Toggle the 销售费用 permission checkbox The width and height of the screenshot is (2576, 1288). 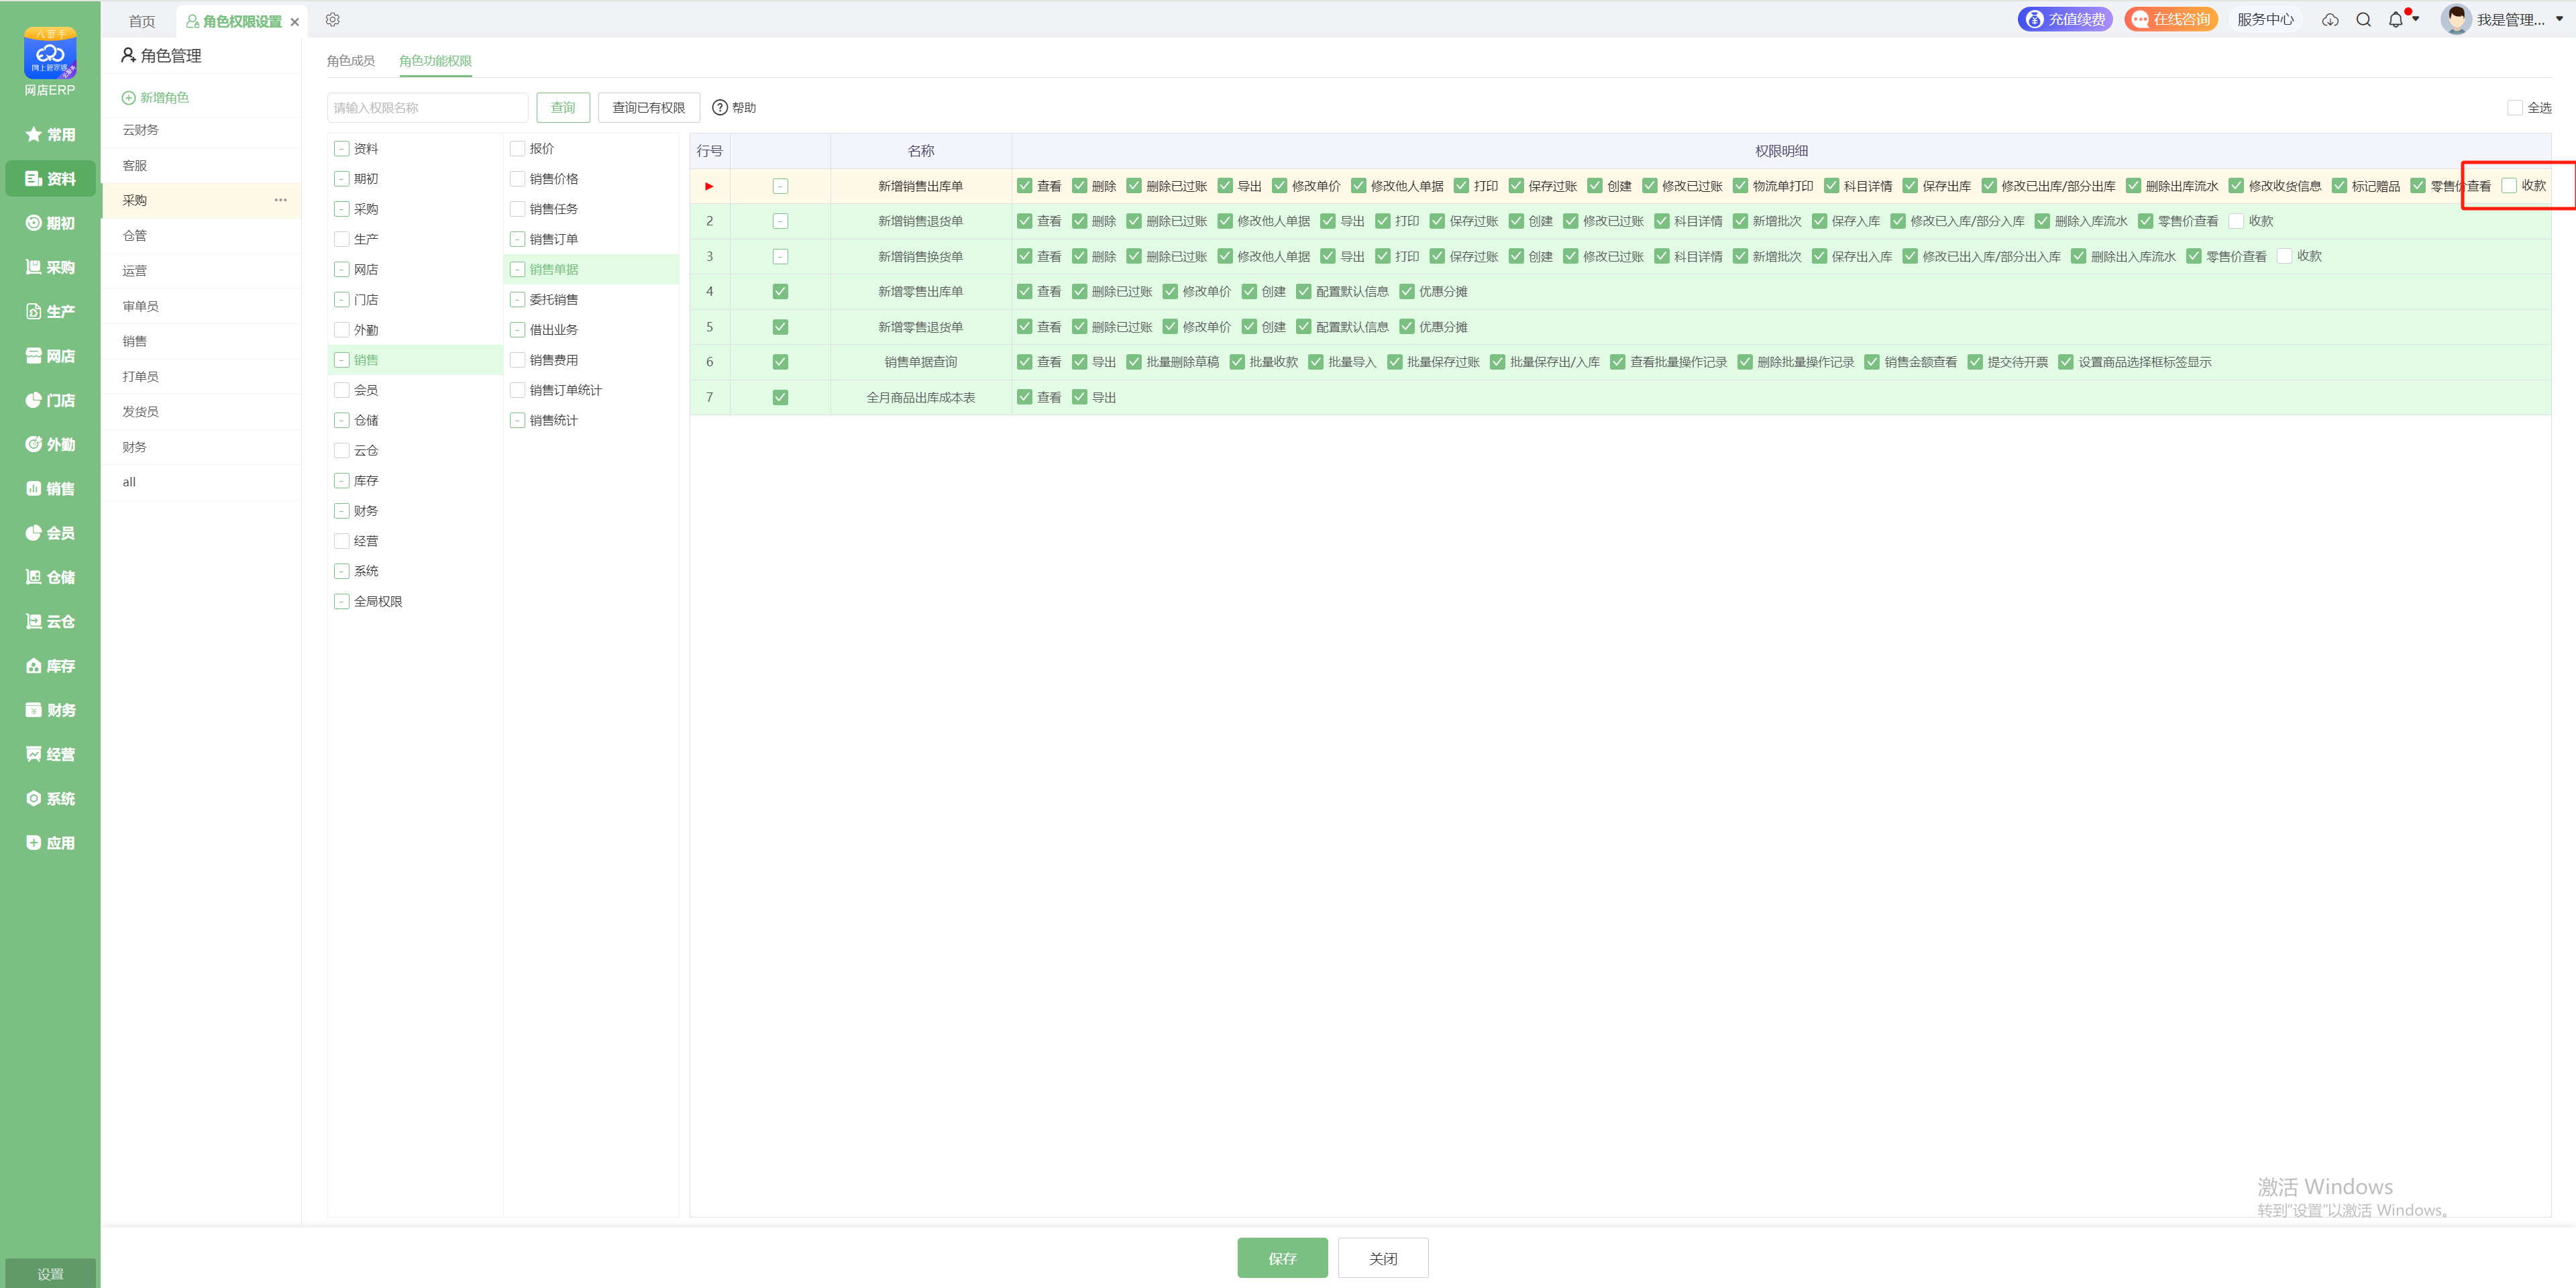pos(517,360)
